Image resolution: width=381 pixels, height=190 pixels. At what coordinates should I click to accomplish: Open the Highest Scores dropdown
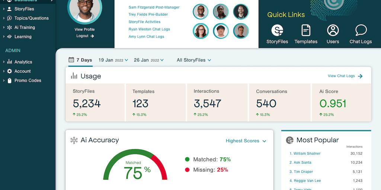[x=246, y=141]
